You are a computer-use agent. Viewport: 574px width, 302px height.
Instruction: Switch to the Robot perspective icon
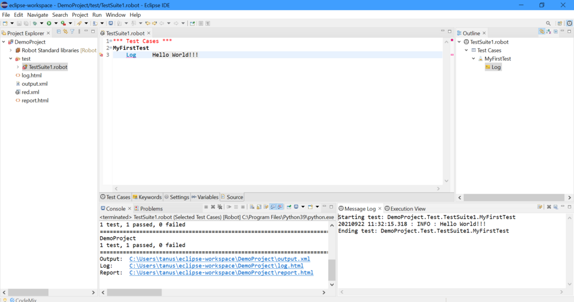point(569,24)
